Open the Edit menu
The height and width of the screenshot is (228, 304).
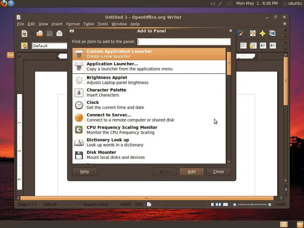31,24
